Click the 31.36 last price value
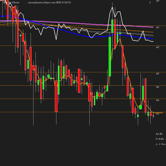The width and height of the screenshot is (166, 166). [159, 134]
